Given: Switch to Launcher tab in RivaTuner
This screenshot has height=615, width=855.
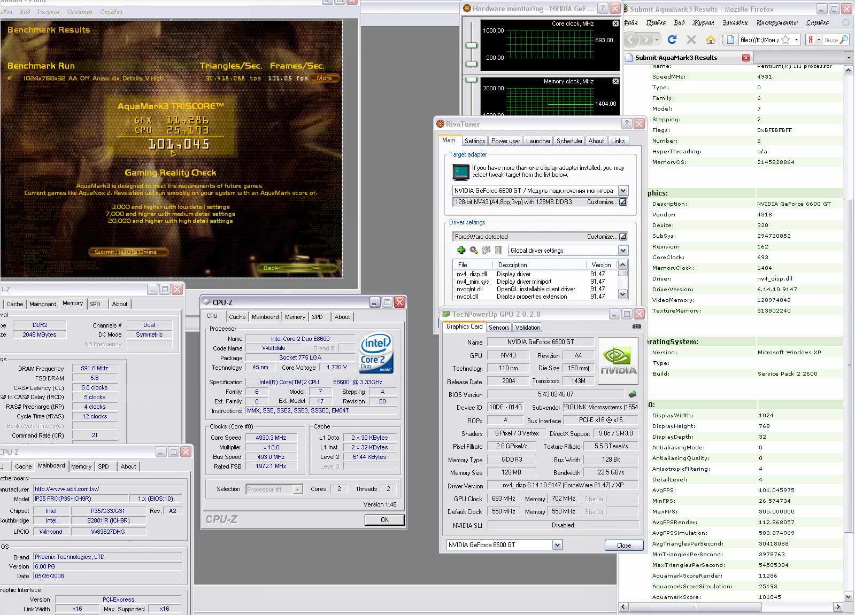Looking at the screenshot, I should 538,141.
